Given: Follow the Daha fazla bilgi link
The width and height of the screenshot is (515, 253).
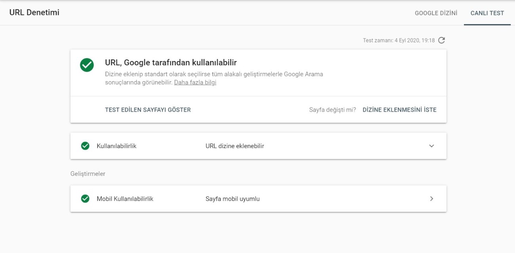Looking at the screenshot, I should pyautogui.click(x=195, y=82).
